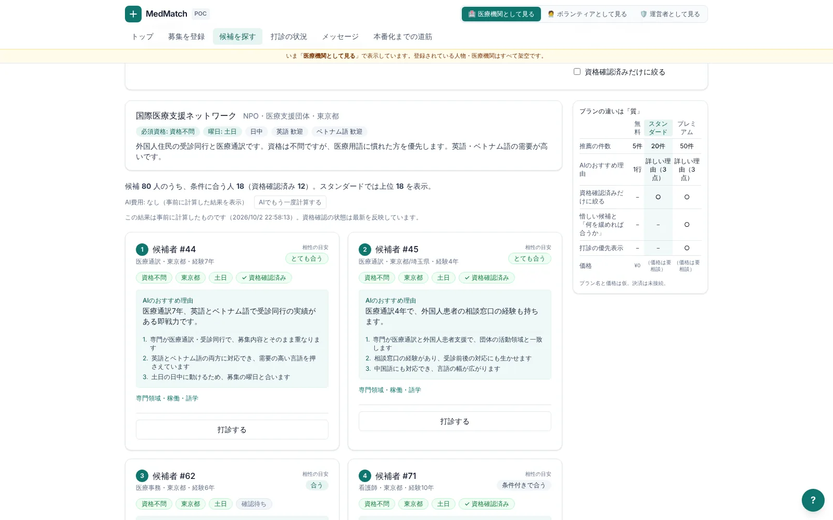Click 資格確認済み tag on 候補者 #44

coord(264,278)
